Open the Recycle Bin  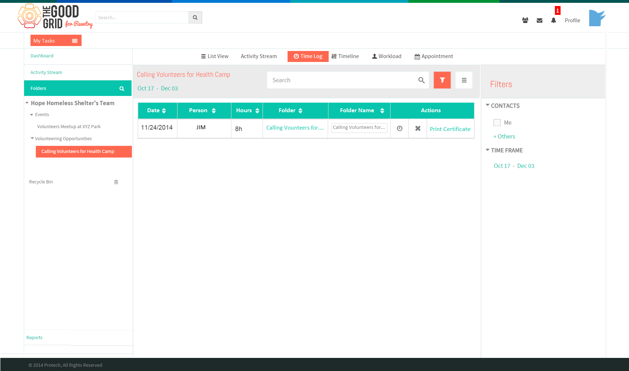point(41,182)
